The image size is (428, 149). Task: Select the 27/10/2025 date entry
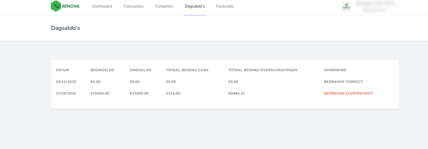point(66,94)
